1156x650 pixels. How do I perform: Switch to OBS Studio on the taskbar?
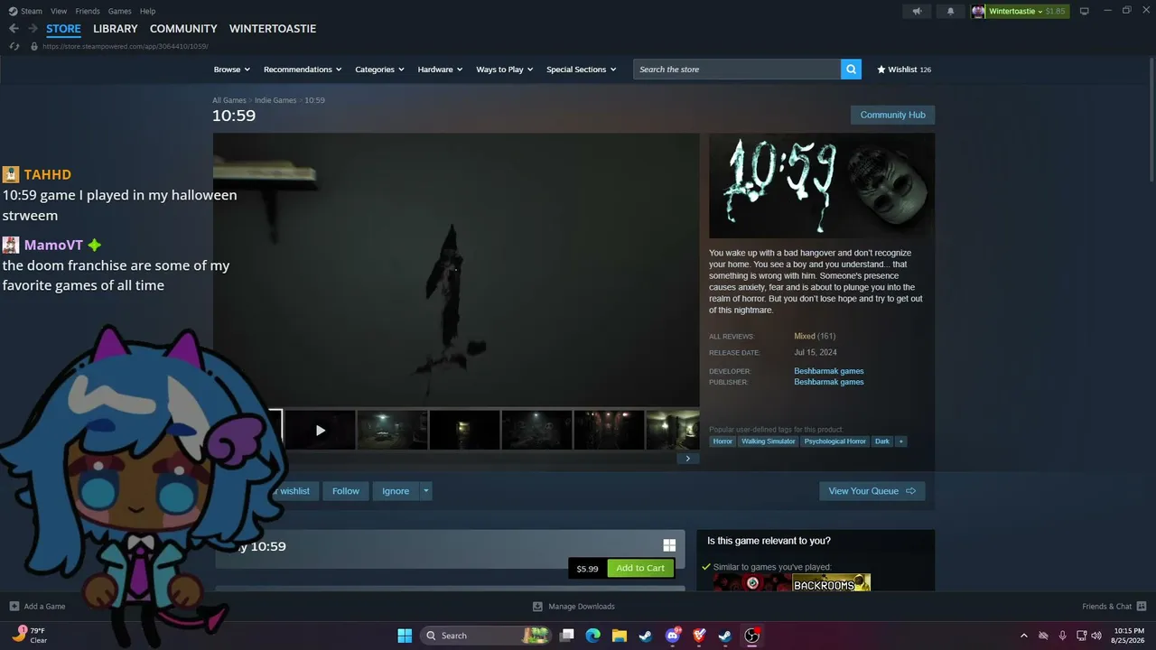(751, 636)
